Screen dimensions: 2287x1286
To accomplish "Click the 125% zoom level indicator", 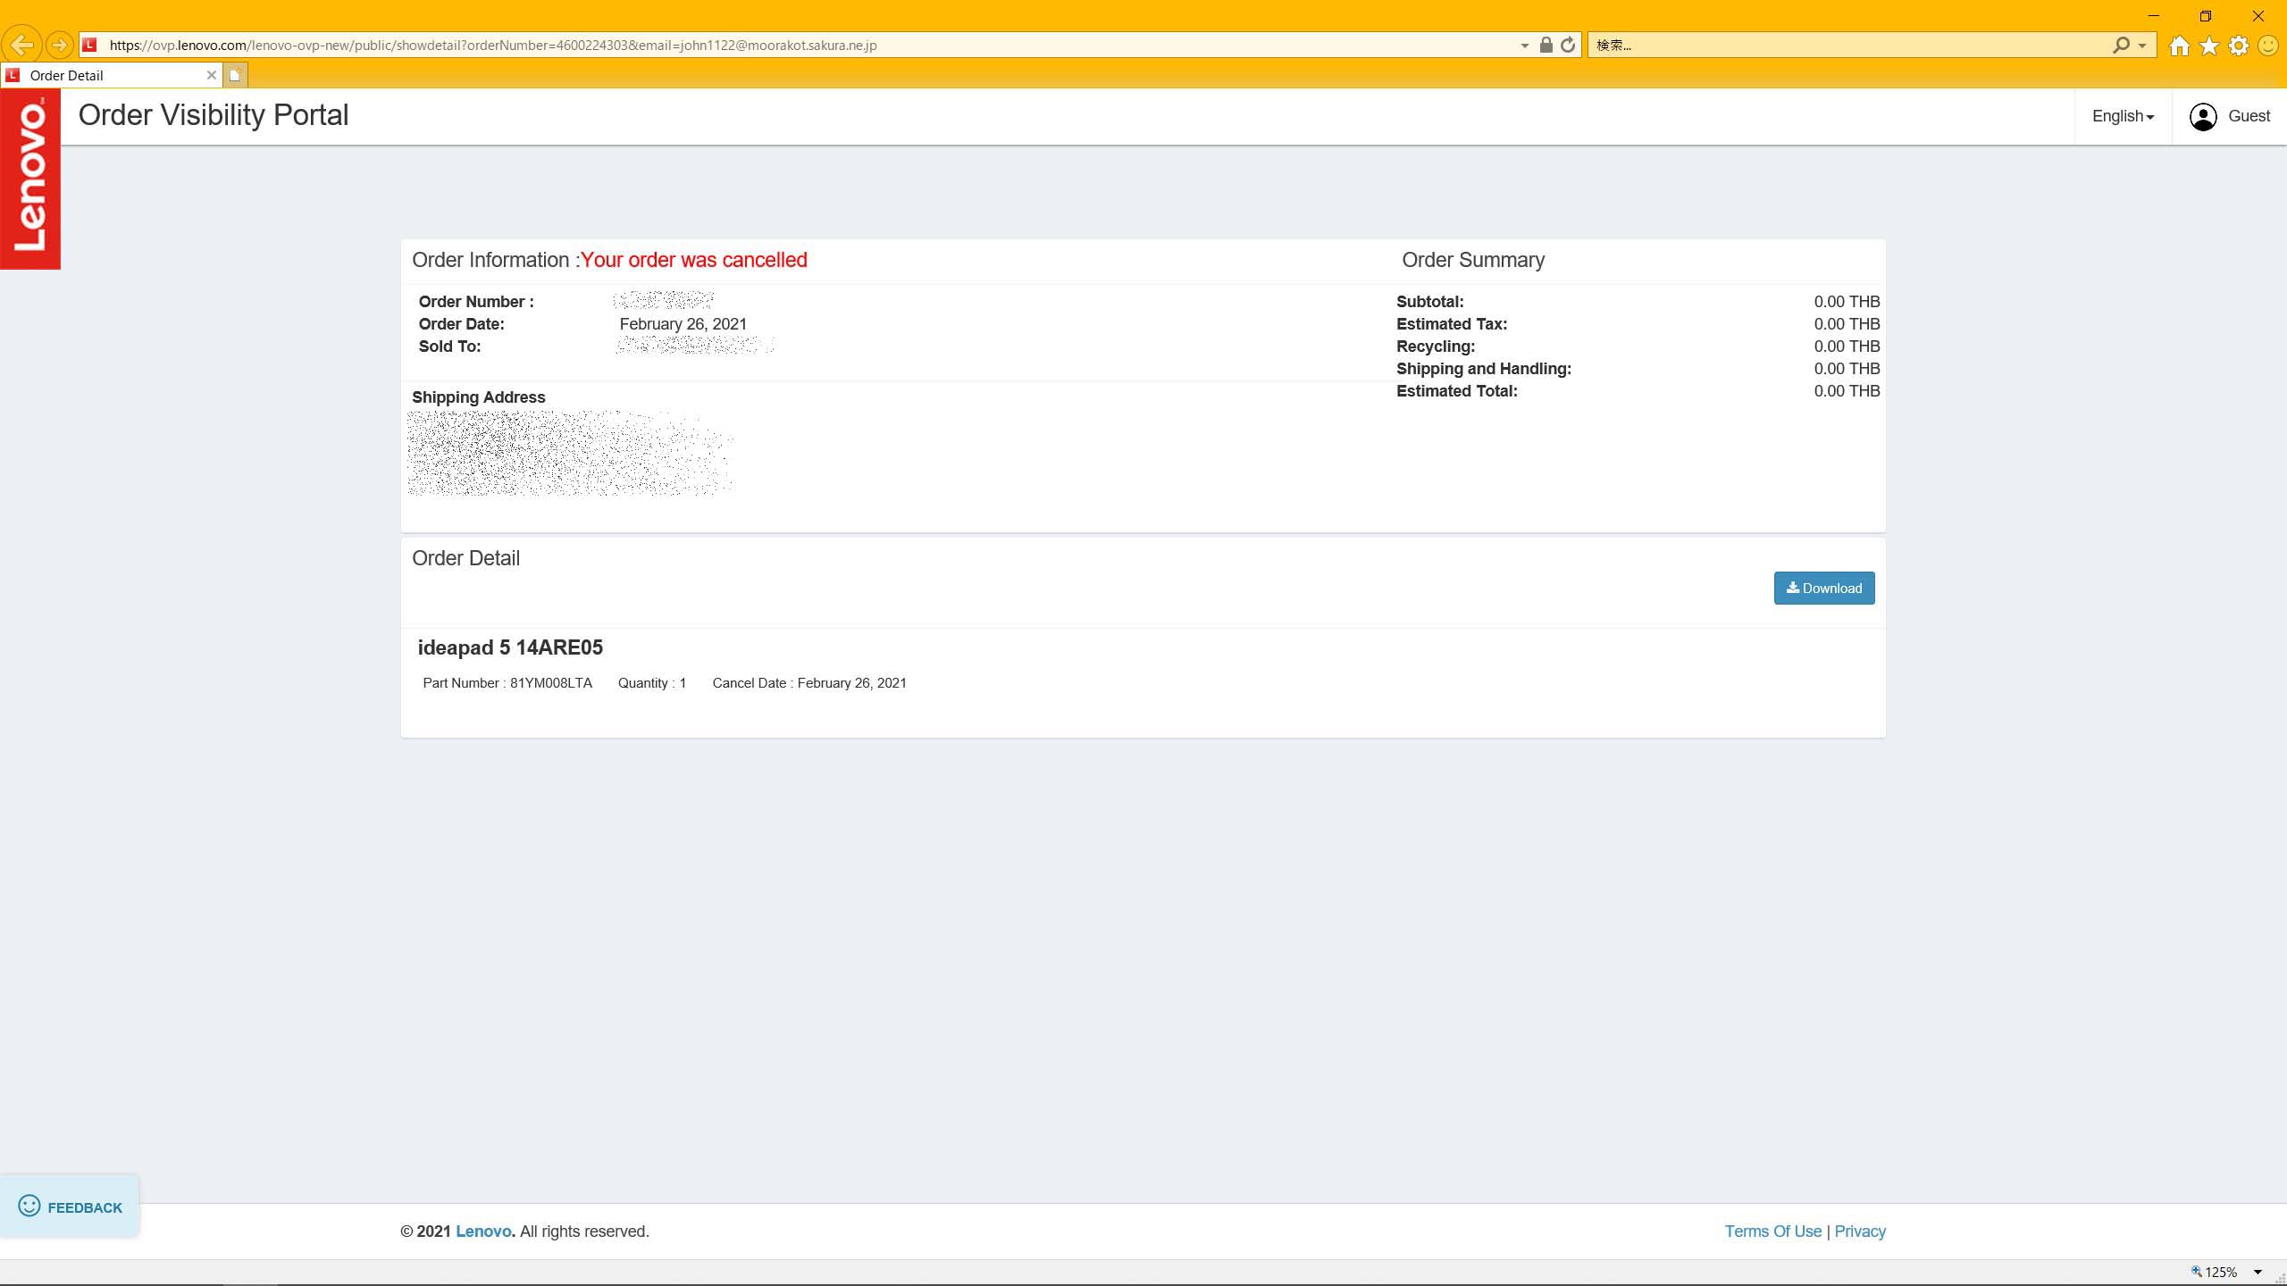I will (2214, 1272).
